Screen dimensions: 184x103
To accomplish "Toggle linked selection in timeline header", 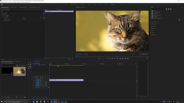I will pyautogui.click(x=39, y=65).
